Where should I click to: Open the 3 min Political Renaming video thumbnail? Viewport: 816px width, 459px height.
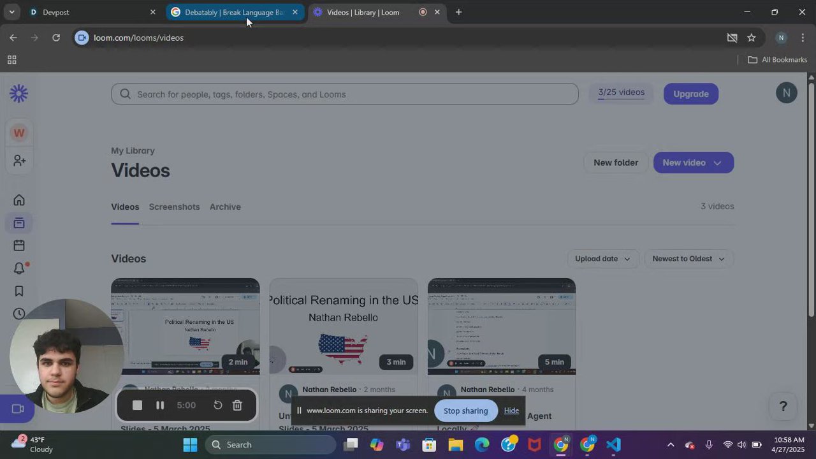(x=344, y=326)
